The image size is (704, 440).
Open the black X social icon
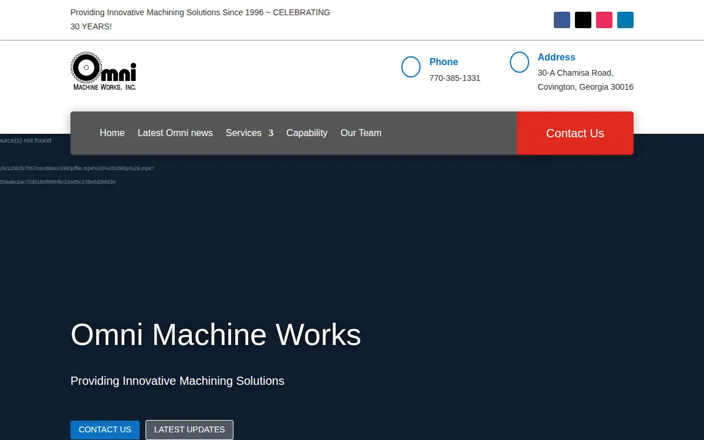click(583, 20)
